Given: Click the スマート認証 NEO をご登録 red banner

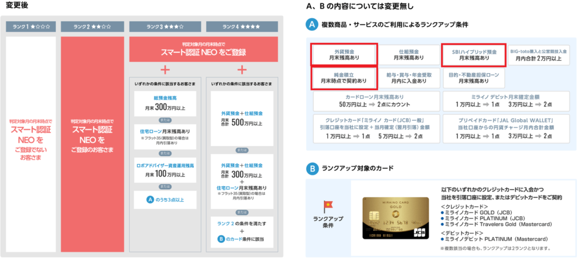Looking at the screenshot, I should pos(204,49).
